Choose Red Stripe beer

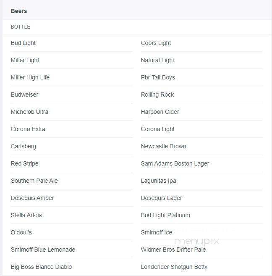24,163
